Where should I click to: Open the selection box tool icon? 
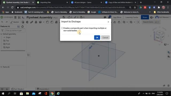[x=138, y=22]
